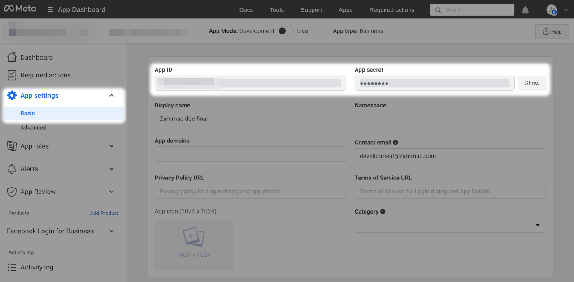This screenshot has width=574, height=282.
Task: Click the App ID field
Action: [x=250, y=83]
